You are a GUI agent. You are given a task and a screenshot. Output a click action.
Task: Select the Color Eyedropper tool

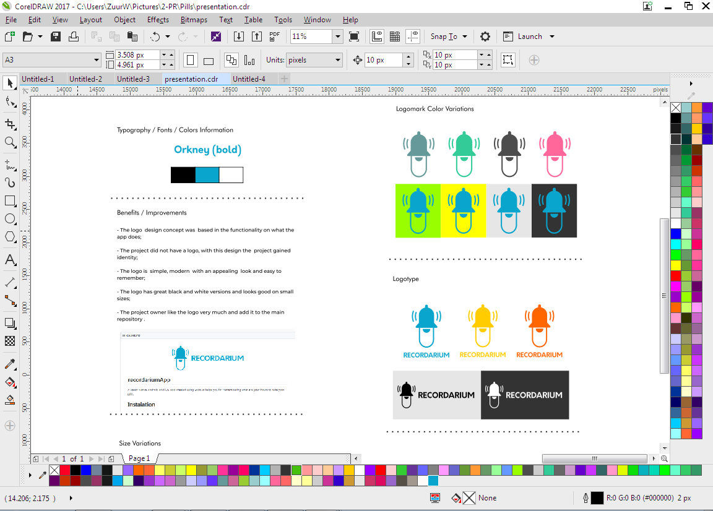tap(10, 364)
